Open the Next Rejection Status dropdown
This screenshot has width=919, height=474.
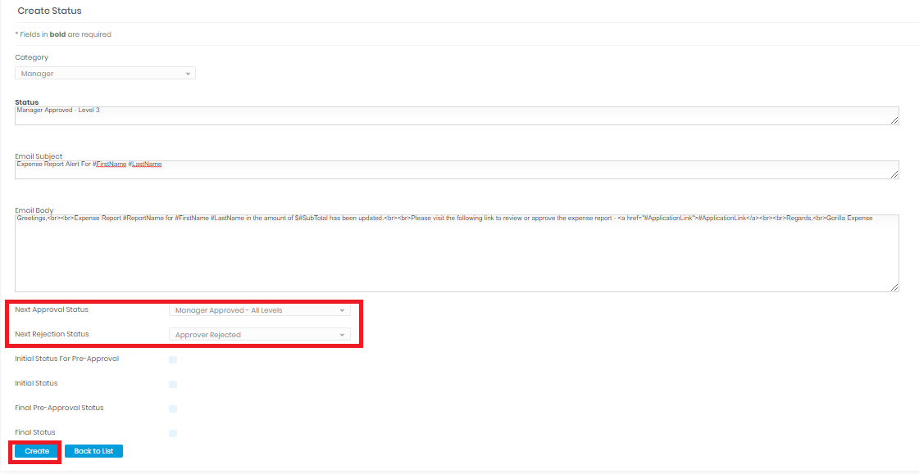(259, 335)
